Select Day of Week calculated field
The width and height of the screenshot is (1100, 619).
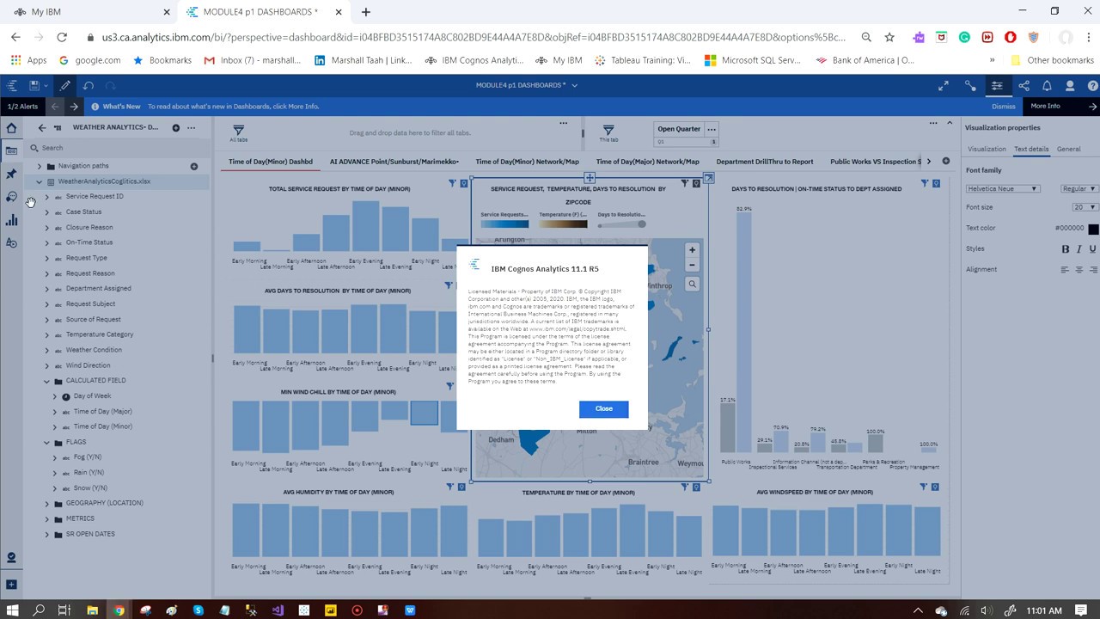[x=92, y=396]
